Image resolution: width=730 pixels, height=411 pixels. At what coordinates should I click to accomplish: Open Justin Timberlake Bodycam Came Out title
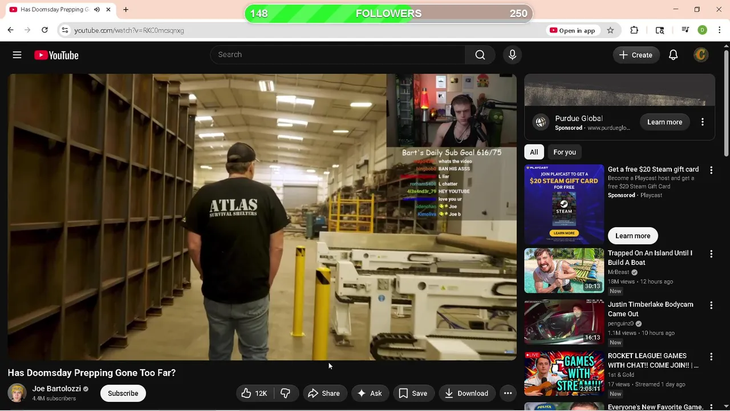[x=651, y=309]
